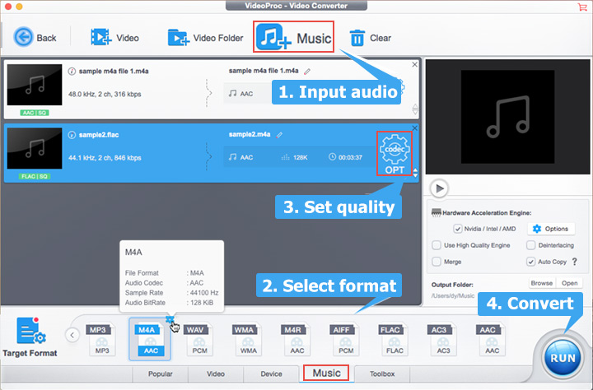The width and height of the screenshot is (593, 390).
Task: Show the previous formats with the left chevron
Action: coord(72,335)
